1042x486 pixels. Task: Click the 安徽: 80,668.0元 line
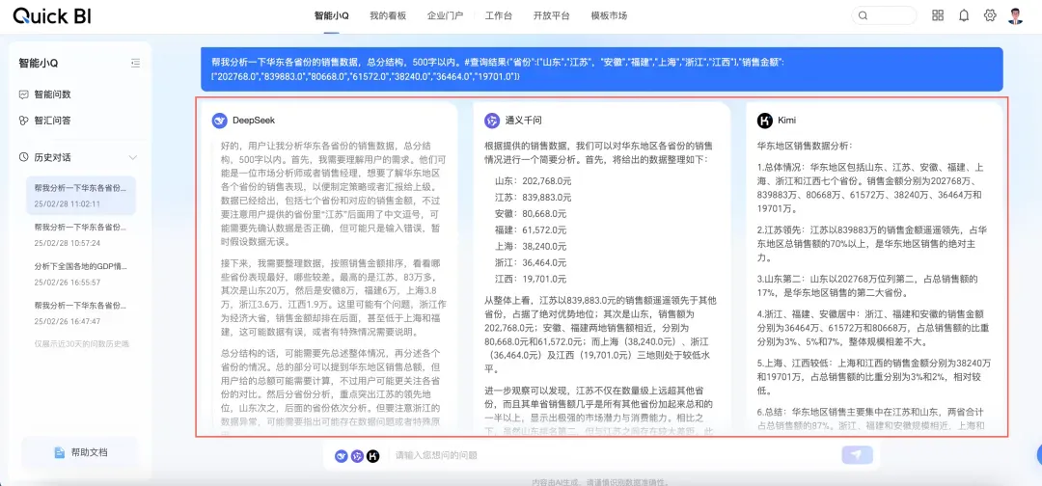click(x=531, y=213)
